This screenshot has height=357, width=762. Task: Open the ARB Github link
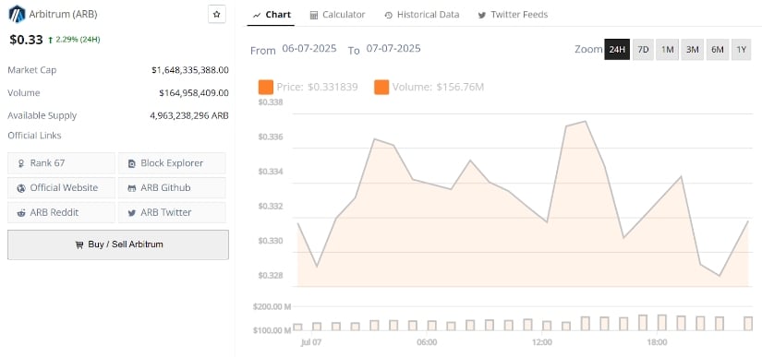pos(172,187)
